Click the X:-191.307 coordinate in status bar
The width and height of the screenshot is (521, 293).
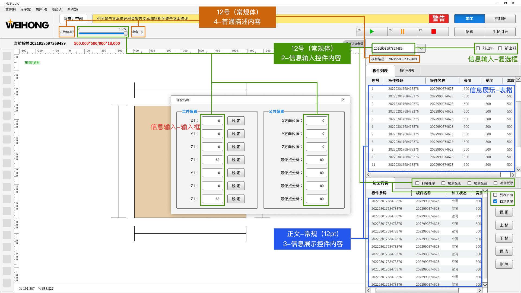click(x=27, y=289)
